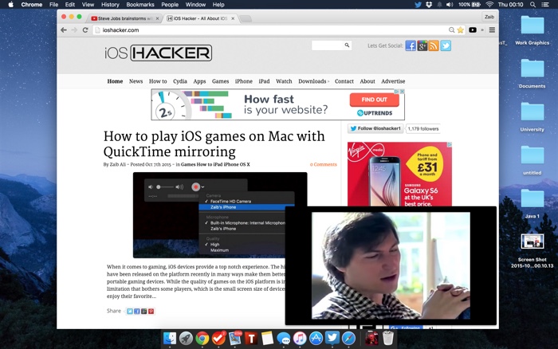
Task: Open the volume control in menu bar
Action: [x=450, y=5]
